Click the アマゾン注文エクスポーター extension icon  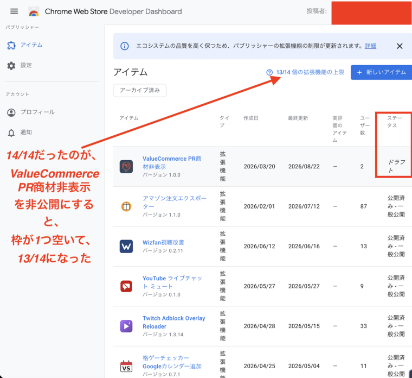[126, 206]
